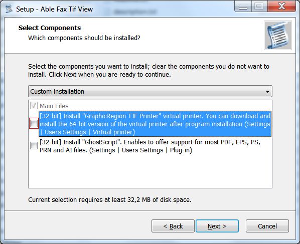Open the Custom installation combo box
Image resolution: width=300 pixels, height=244 pixels.
[150, 91]
